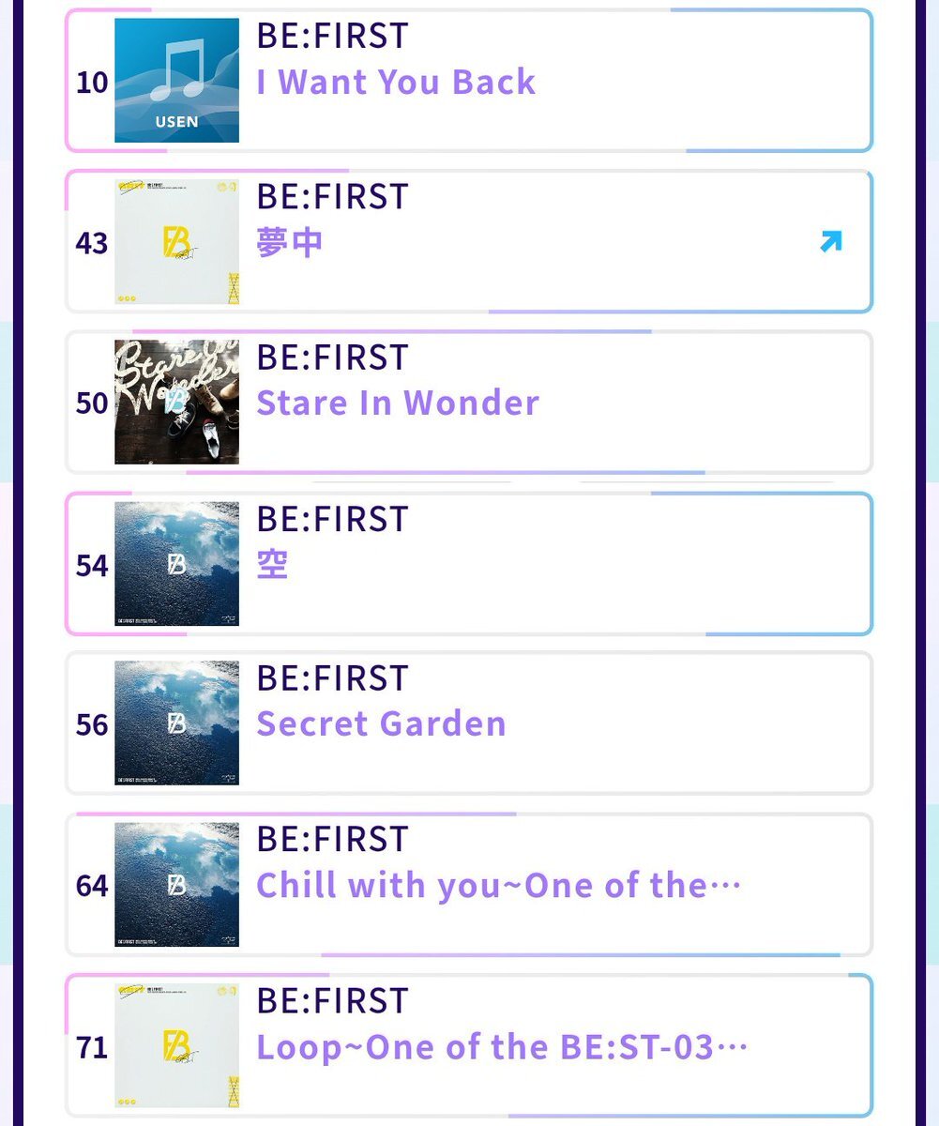Choose the Secret Garden song title
The height and width of the screenshot is (1126, 939).
coord(381,724)
